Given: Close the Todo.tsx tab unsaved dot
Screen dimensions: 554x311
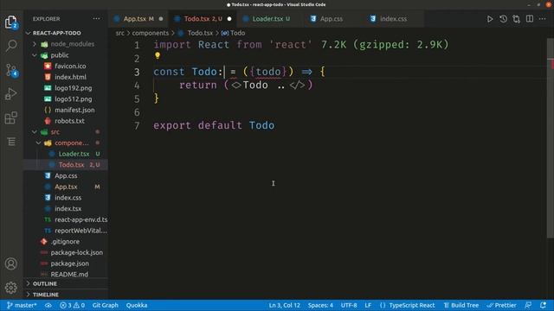Looking at the screenshot, I should tap(229, 19).
